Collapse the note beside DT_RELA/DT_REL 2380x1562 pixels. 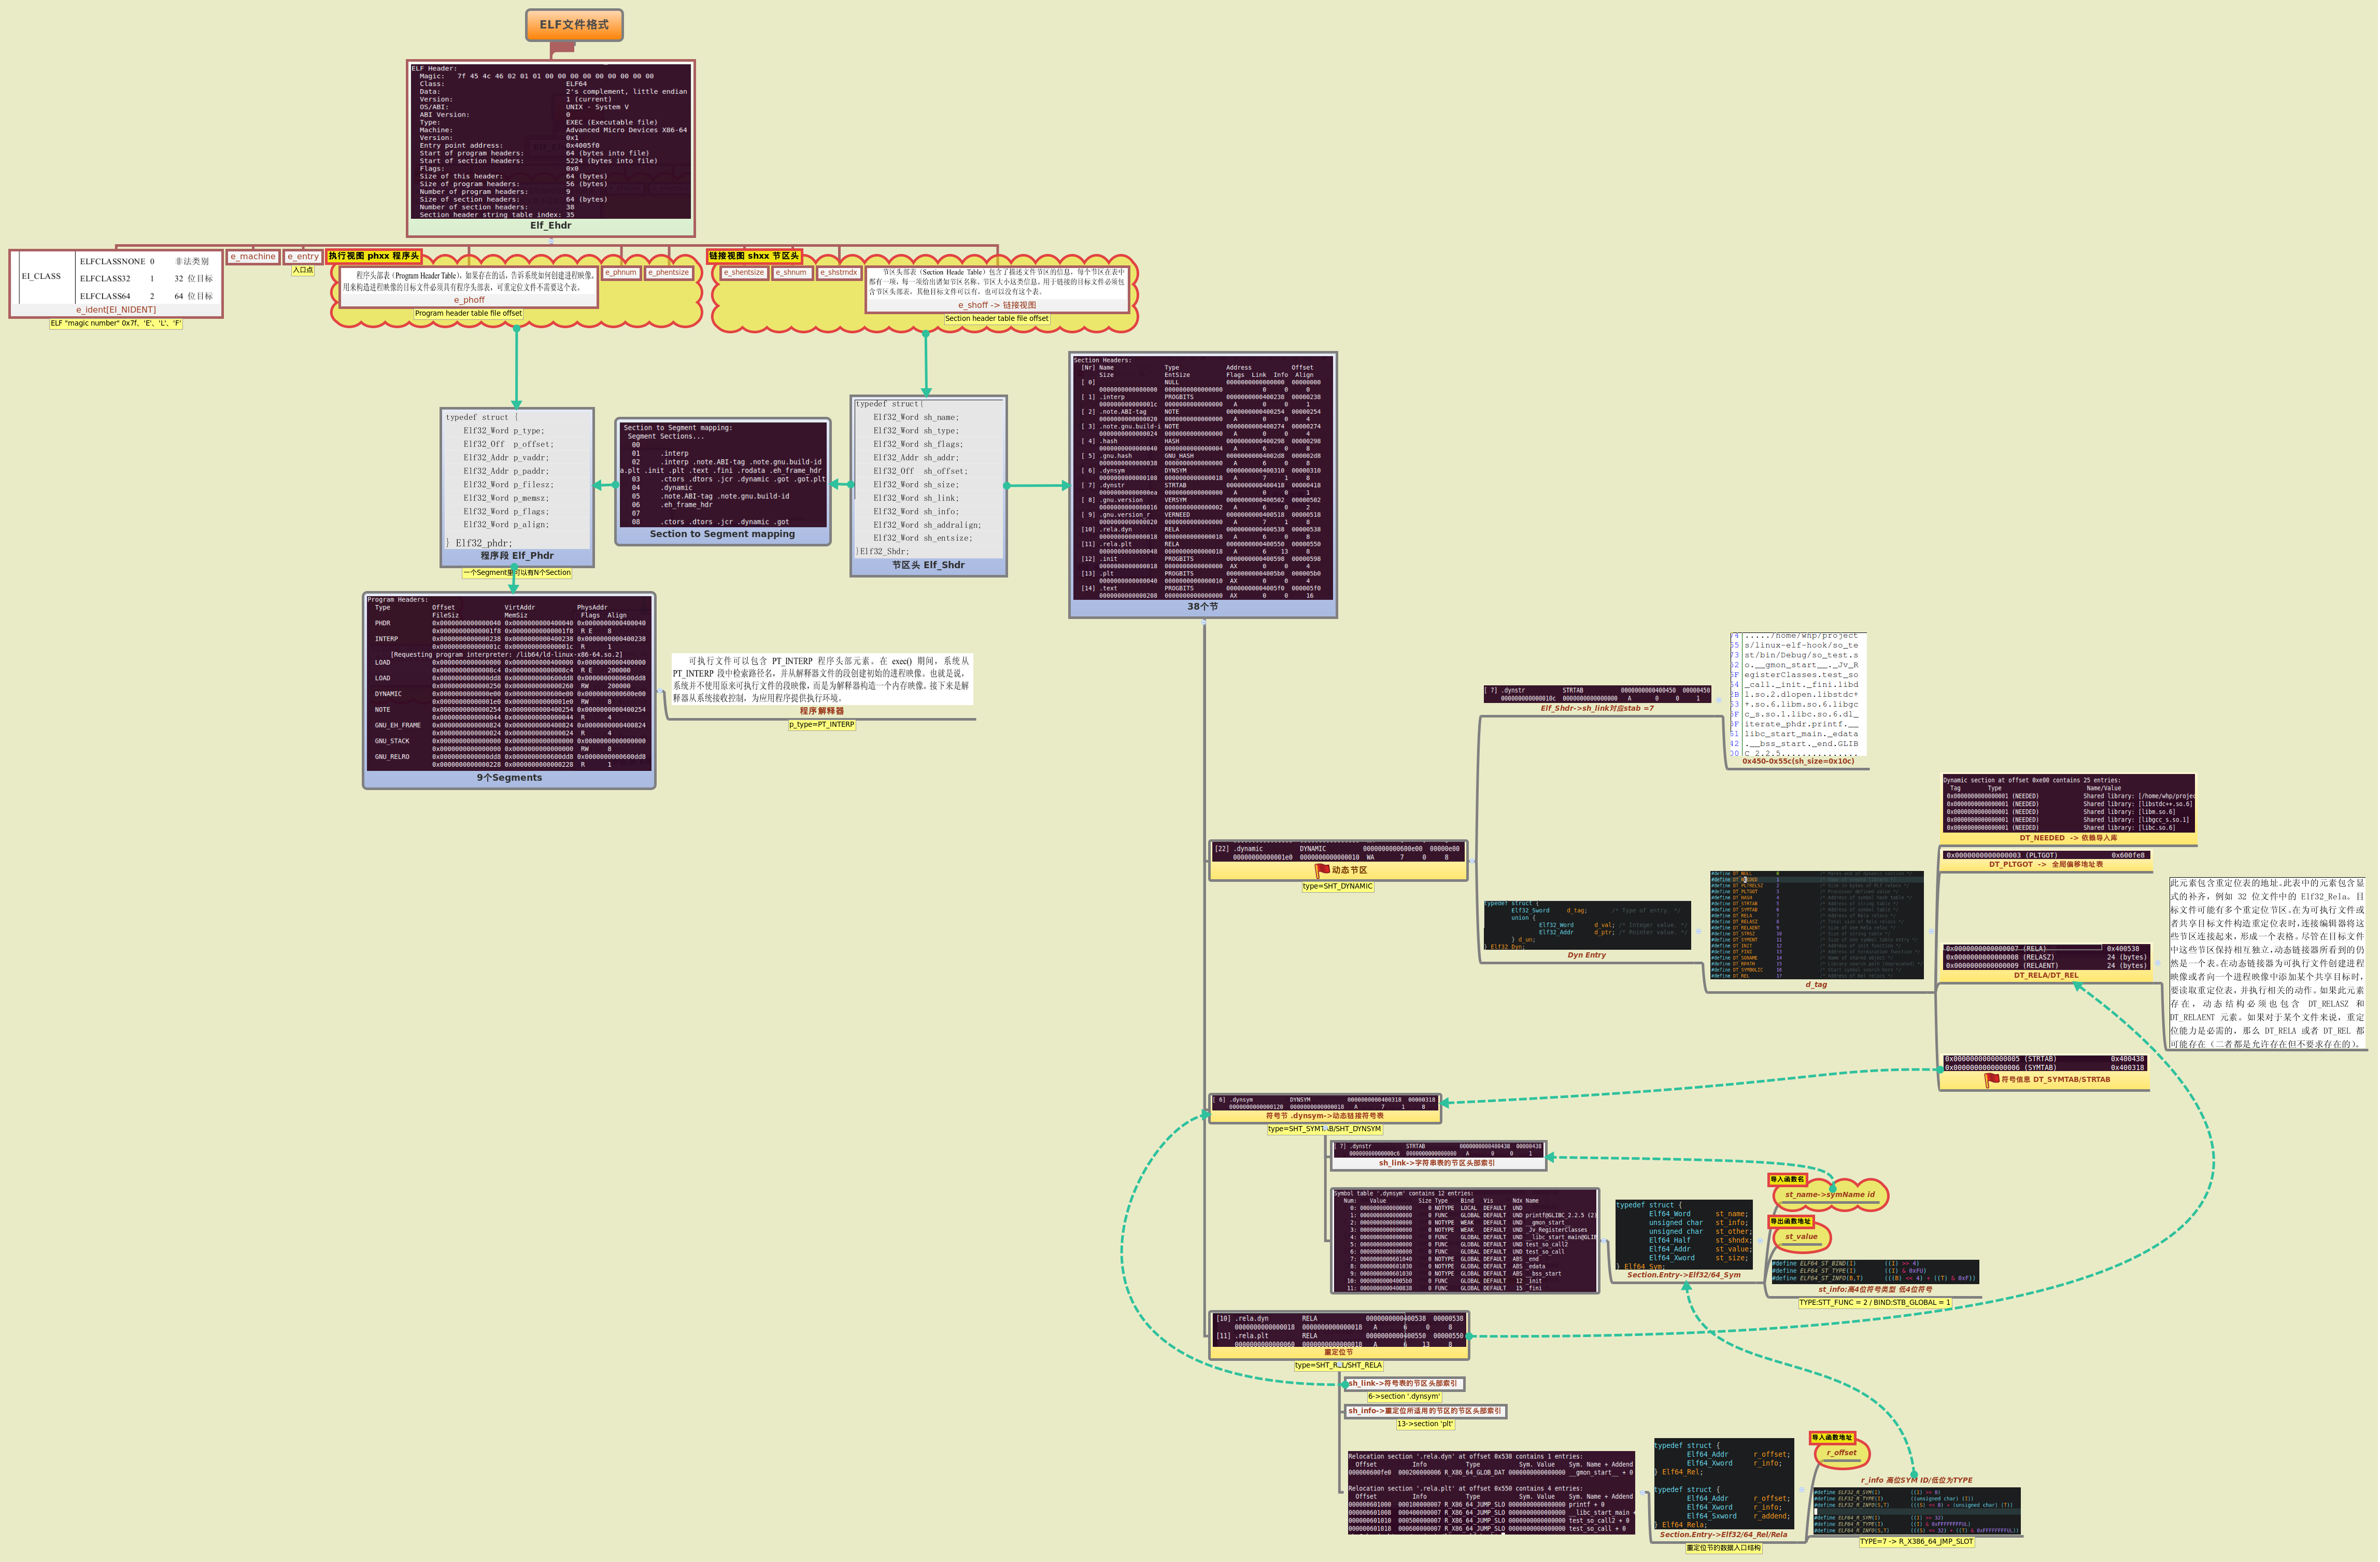tap(2158, 964)
